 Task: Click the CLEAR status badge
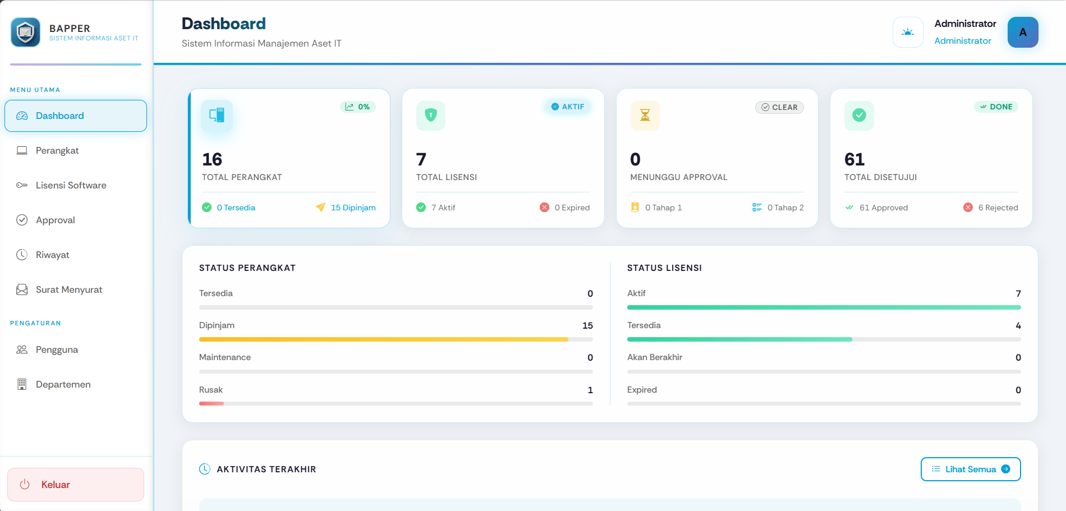tap(779, 107)
